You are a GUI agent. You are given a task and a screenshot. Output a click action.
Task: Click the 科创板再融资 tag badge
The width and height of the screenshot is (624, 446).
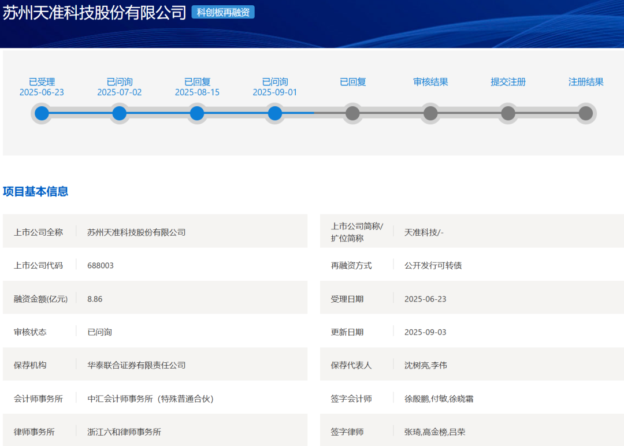click(x=223, y=12)
